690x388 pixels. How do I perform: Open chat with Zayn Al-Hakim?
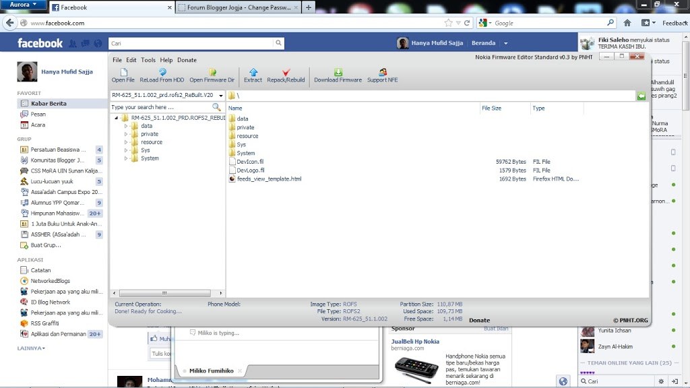click(x=615, y=347)
